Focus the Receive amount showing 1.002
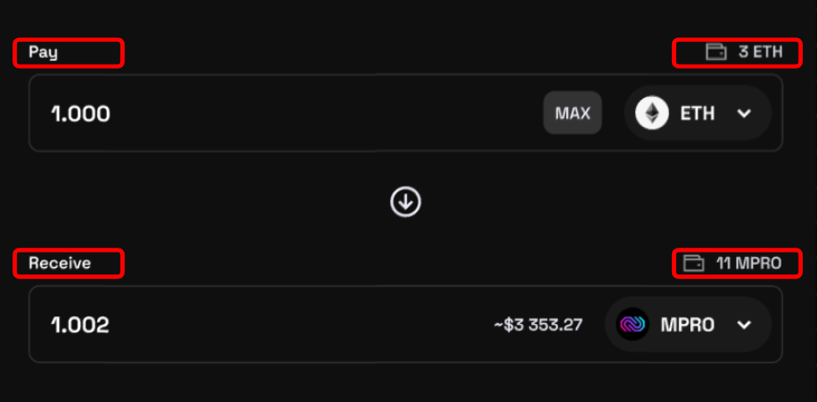The image size is (817, 402). [81, 325]
